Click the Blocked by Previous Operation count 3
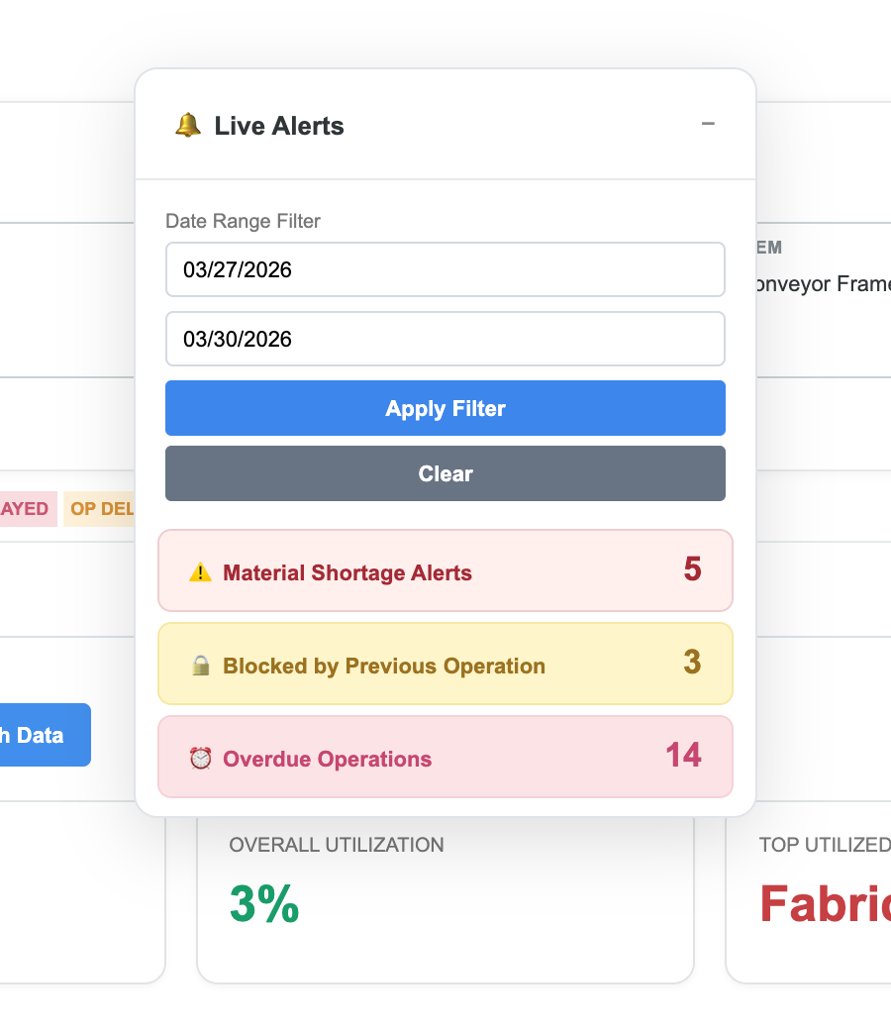Screen dimensions: 891x1030 coord(693,663)
